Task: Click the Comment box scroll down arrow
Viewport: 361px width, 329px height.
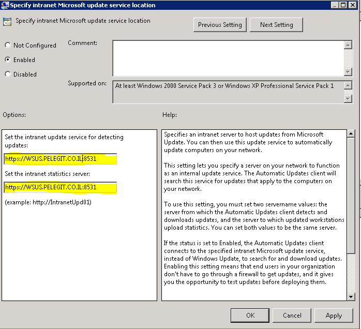Action: [x=348, y=72]
